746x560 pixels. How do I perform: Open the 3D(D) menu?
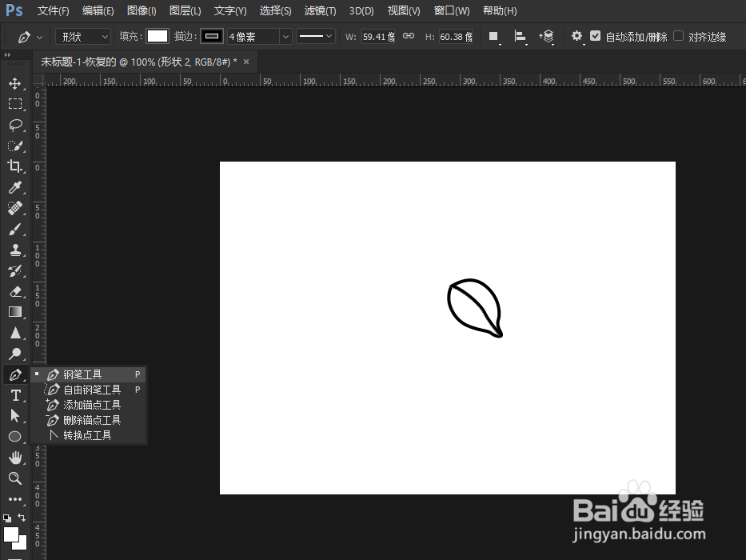click(x=361, y=10)
